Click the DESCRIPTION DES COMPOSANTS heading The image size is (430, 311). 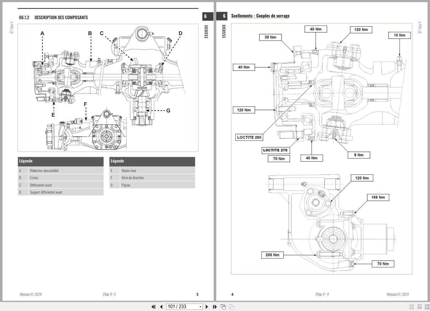(x=62, y=17)
